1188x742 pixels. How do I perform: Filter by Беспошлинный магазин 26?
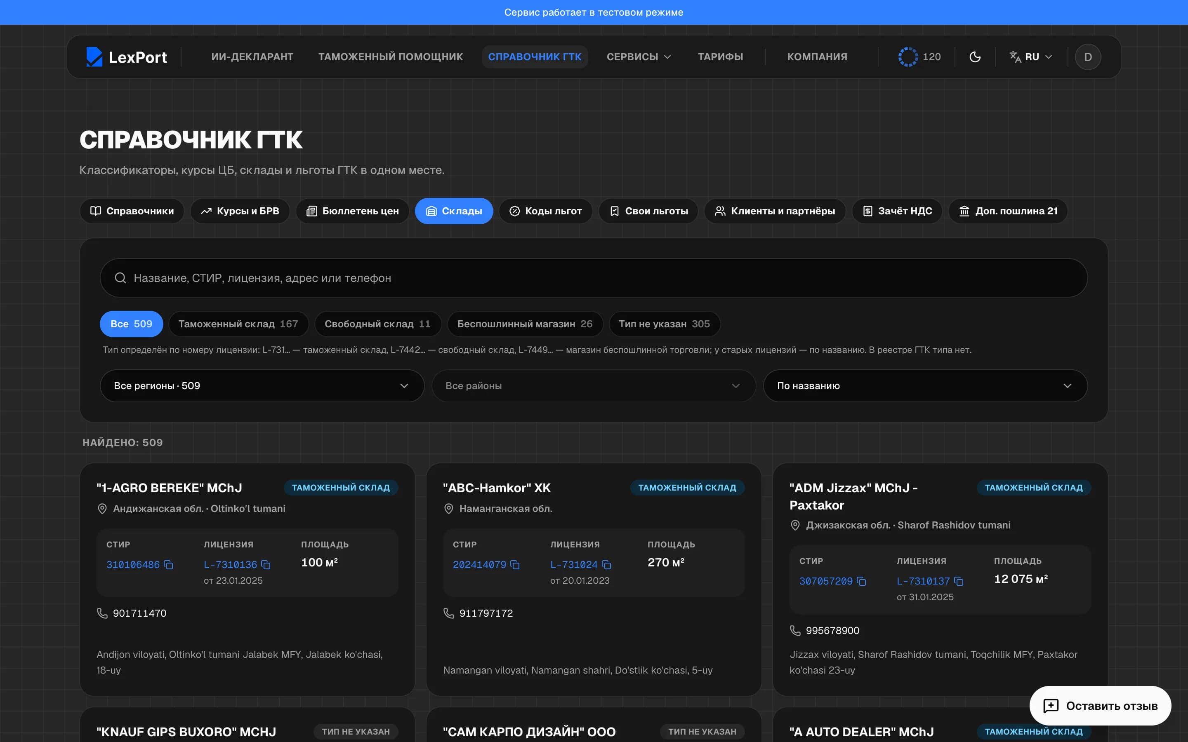(x=525, y=324)
